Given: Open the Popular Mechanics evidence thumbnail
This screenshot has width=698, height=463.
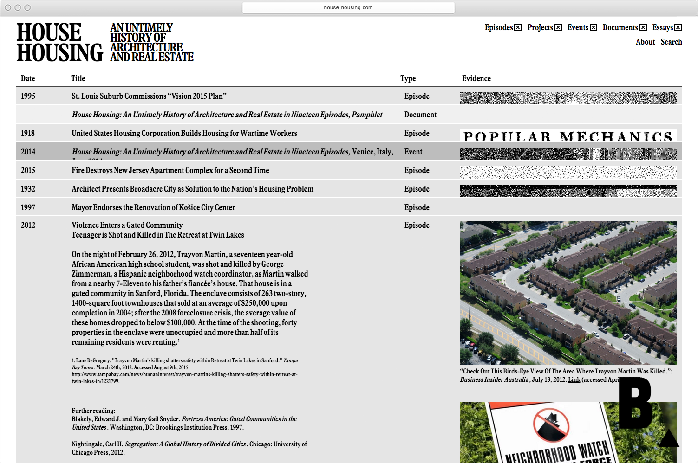Looking at the screenshot, I should [x=568, y=135].
